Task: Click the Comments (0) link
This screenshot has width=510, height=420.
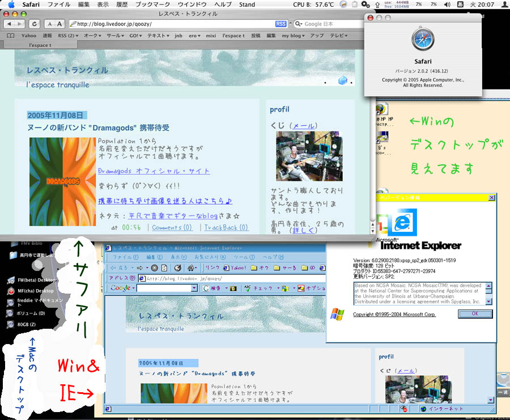Action: (172, 227)
